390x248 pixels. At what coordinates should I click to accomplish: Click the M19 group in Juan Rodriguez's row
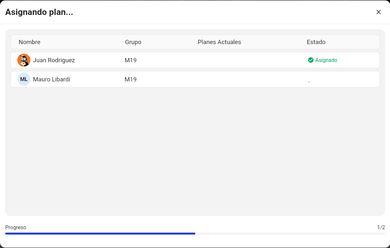pos(130,60)
